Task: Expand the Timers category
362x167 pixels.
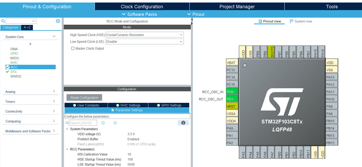Action: (30, 101)
